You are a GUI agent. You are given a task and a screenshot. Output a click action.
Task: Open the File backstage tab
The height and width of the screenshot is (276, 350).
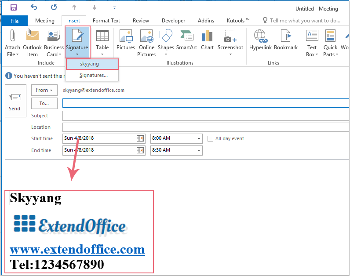pyautogui.click(x=15, y=21)
